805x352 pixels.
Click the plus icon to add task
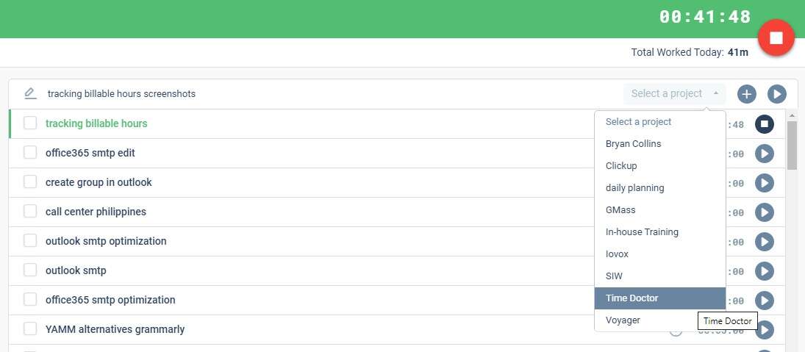[747, 94]
